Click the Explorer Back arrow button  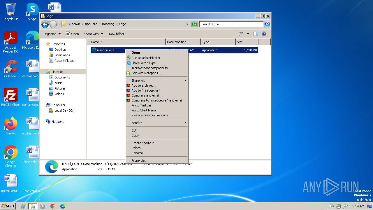coord(45,24)
